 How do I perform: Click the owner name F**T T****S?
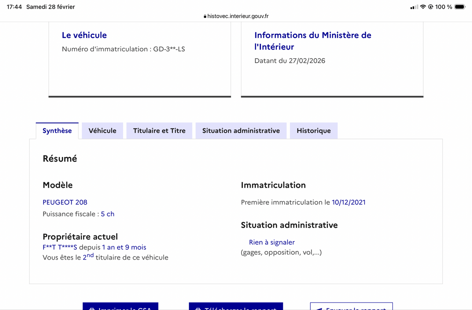(x=60, y=247)
